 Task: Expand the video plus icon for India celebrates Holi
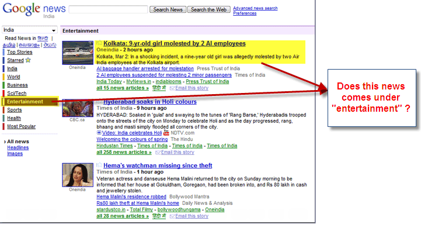click(x=99, y=133)
